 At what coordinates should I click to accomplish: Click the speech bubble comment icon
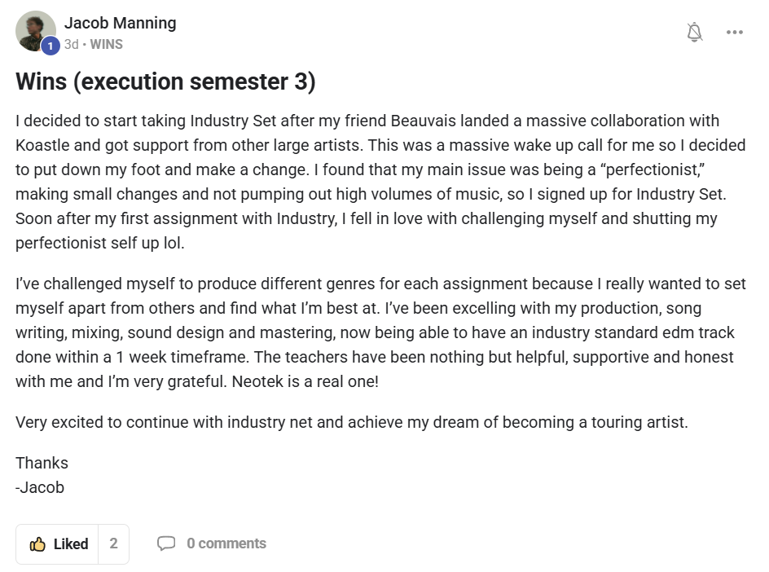(x=166, y=543)
